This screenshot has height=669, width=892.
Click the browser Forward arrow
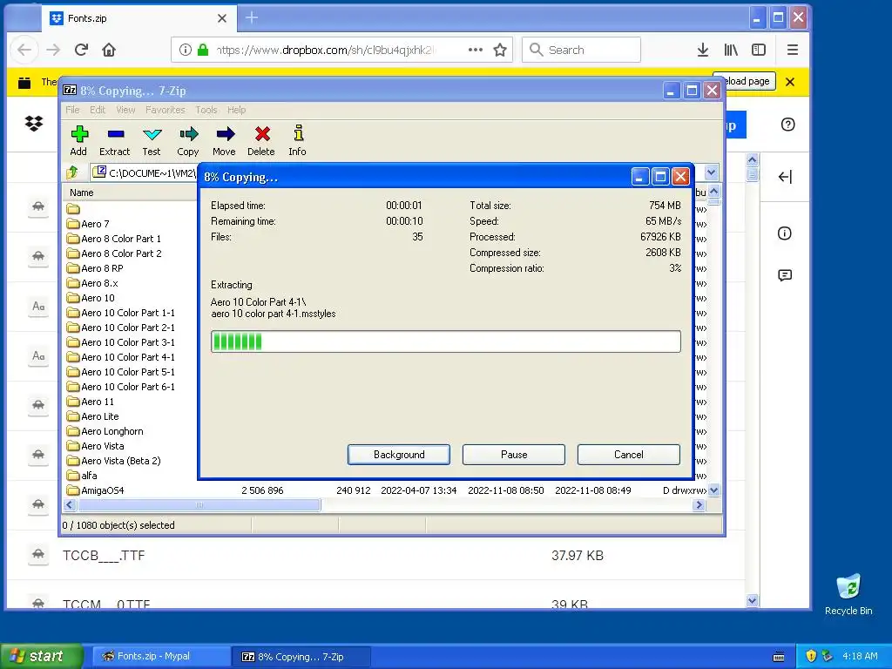tap(53, 50)
